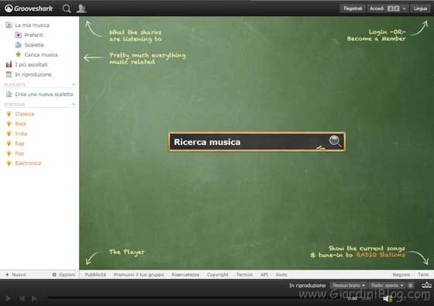Image resolution: width=434 pixels, height=306 pixels.
Task: Open Scalette in the sidebar
Action: [34, 45]
